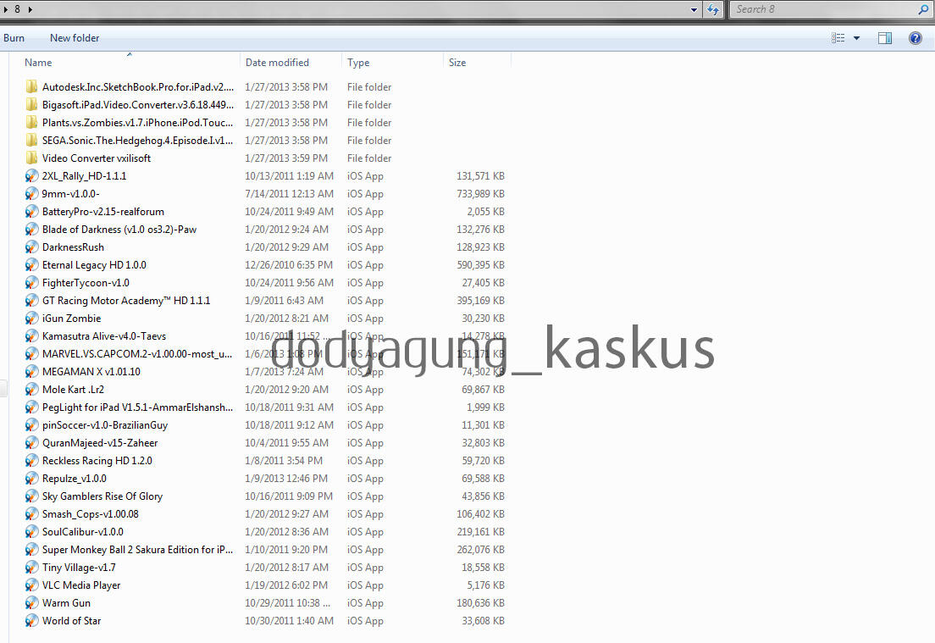
Task: Expand the breadcrumb arrow before 8
Action: [6, 9]
